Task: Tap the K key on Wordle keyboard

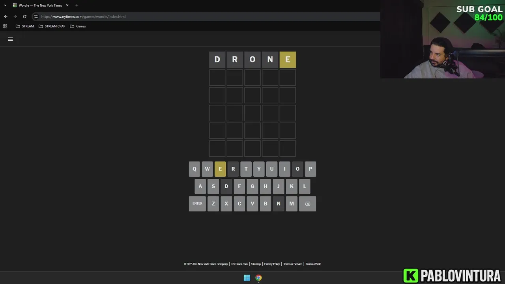Action: click(292, 186)
